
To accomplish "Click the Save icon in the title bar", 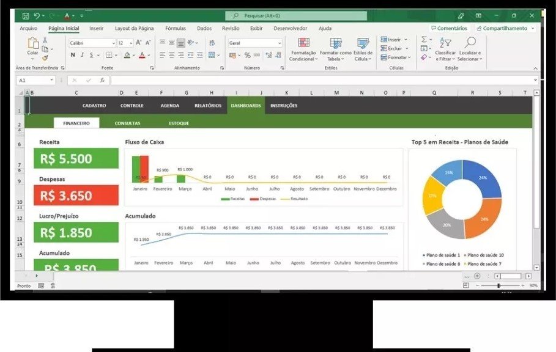I will 25,15.
